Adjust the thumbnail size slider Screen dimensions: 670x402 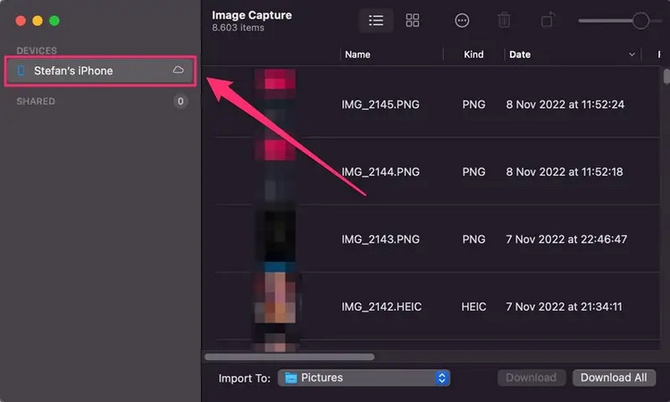pyautogui.click(x=641, y=20)
